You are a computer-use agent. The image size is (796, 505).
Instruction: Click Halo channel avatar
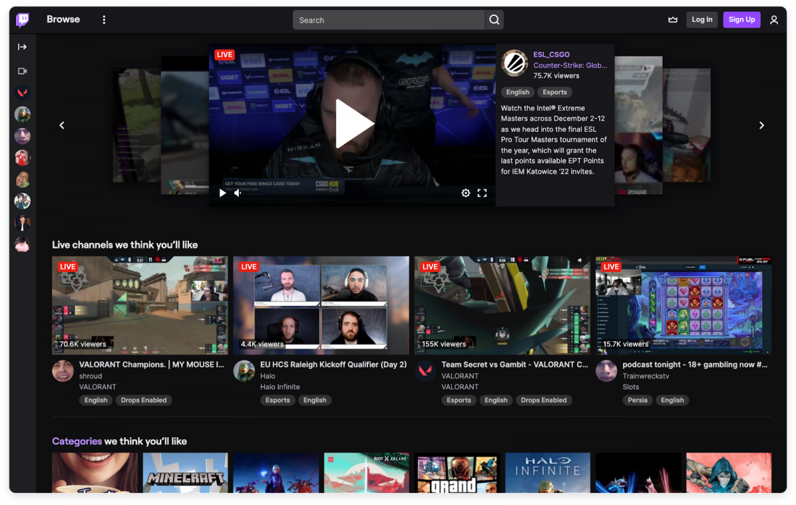click(x=244, y=371)
